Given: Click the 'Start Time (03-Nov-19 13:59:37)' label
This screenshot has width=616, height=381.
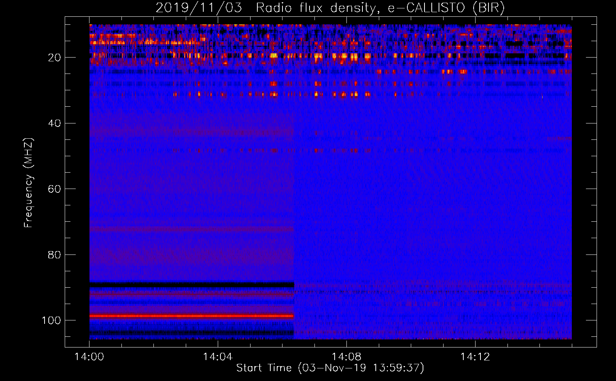Looking at the screenshot, I should [x=330, y=368].
